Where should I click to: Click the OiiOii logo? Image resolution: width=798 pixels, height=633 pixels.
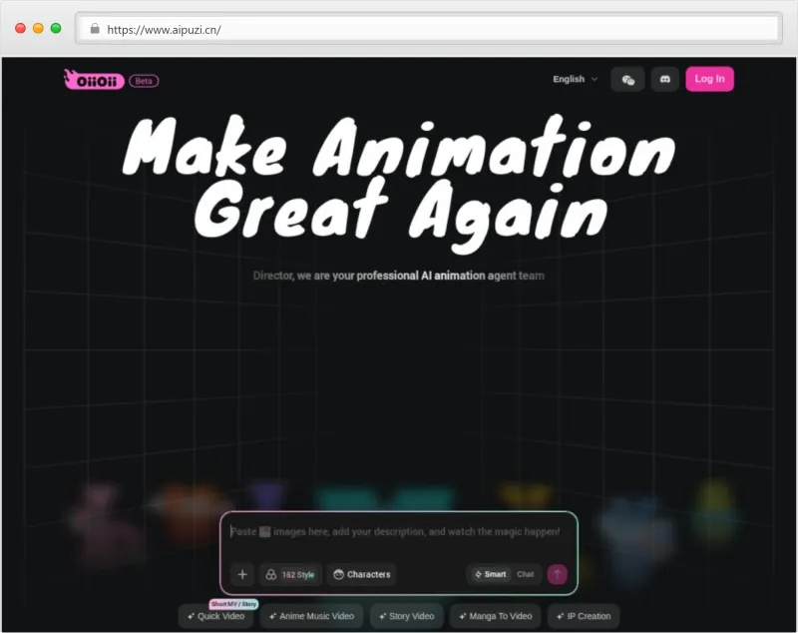pos(94,80)
